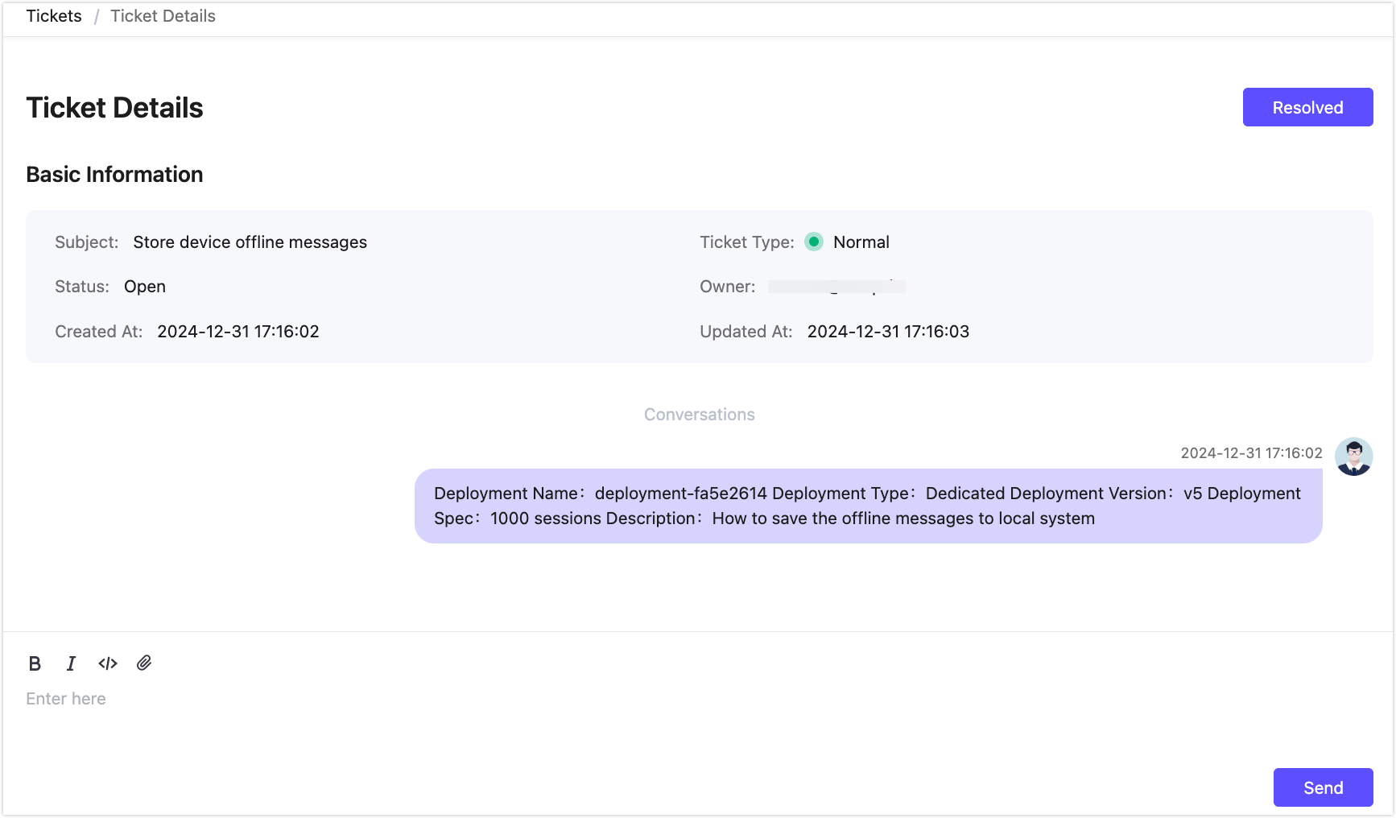
Task: Click the Conversations section label
Action: coord(699,415)
